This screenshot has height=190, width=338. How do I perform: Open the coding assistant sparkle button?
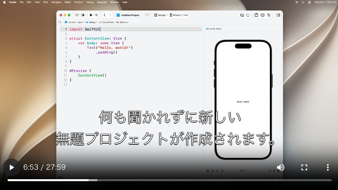point(83,15)
